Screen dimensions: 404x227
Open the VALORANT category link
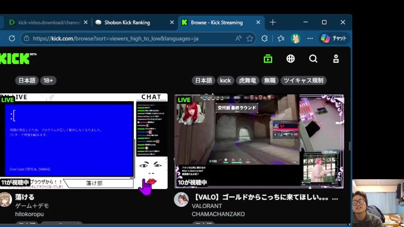point(207,206)
